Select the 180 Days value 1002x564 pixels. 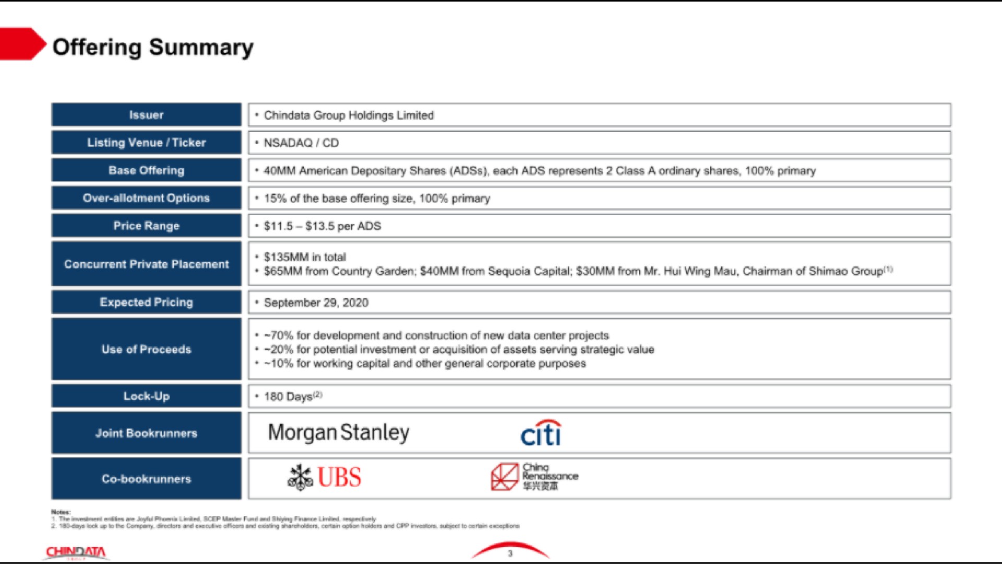(293, 396)
